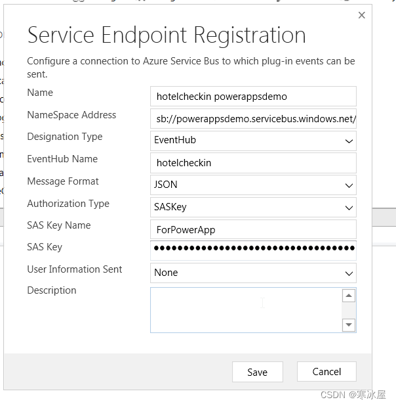Click the Cancel button
The width and height of the screenshot is (396, 406).
(327, 371)
